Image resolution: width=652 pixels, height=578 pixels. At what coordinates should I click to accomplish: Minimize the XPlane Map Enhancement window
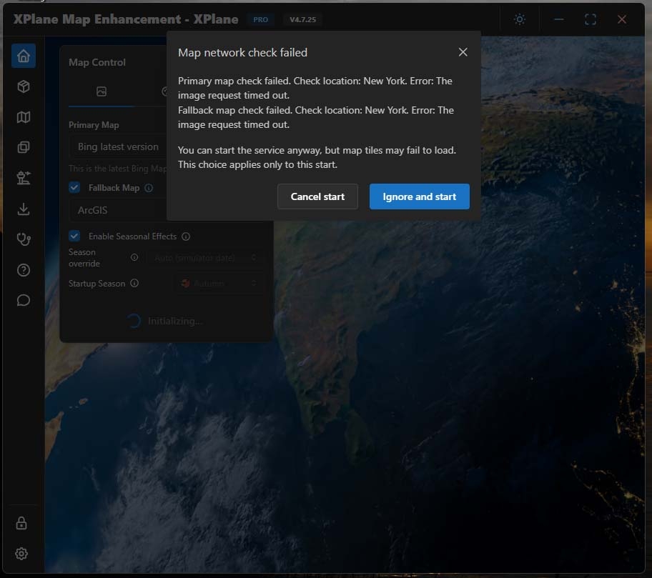pos(559,19)
